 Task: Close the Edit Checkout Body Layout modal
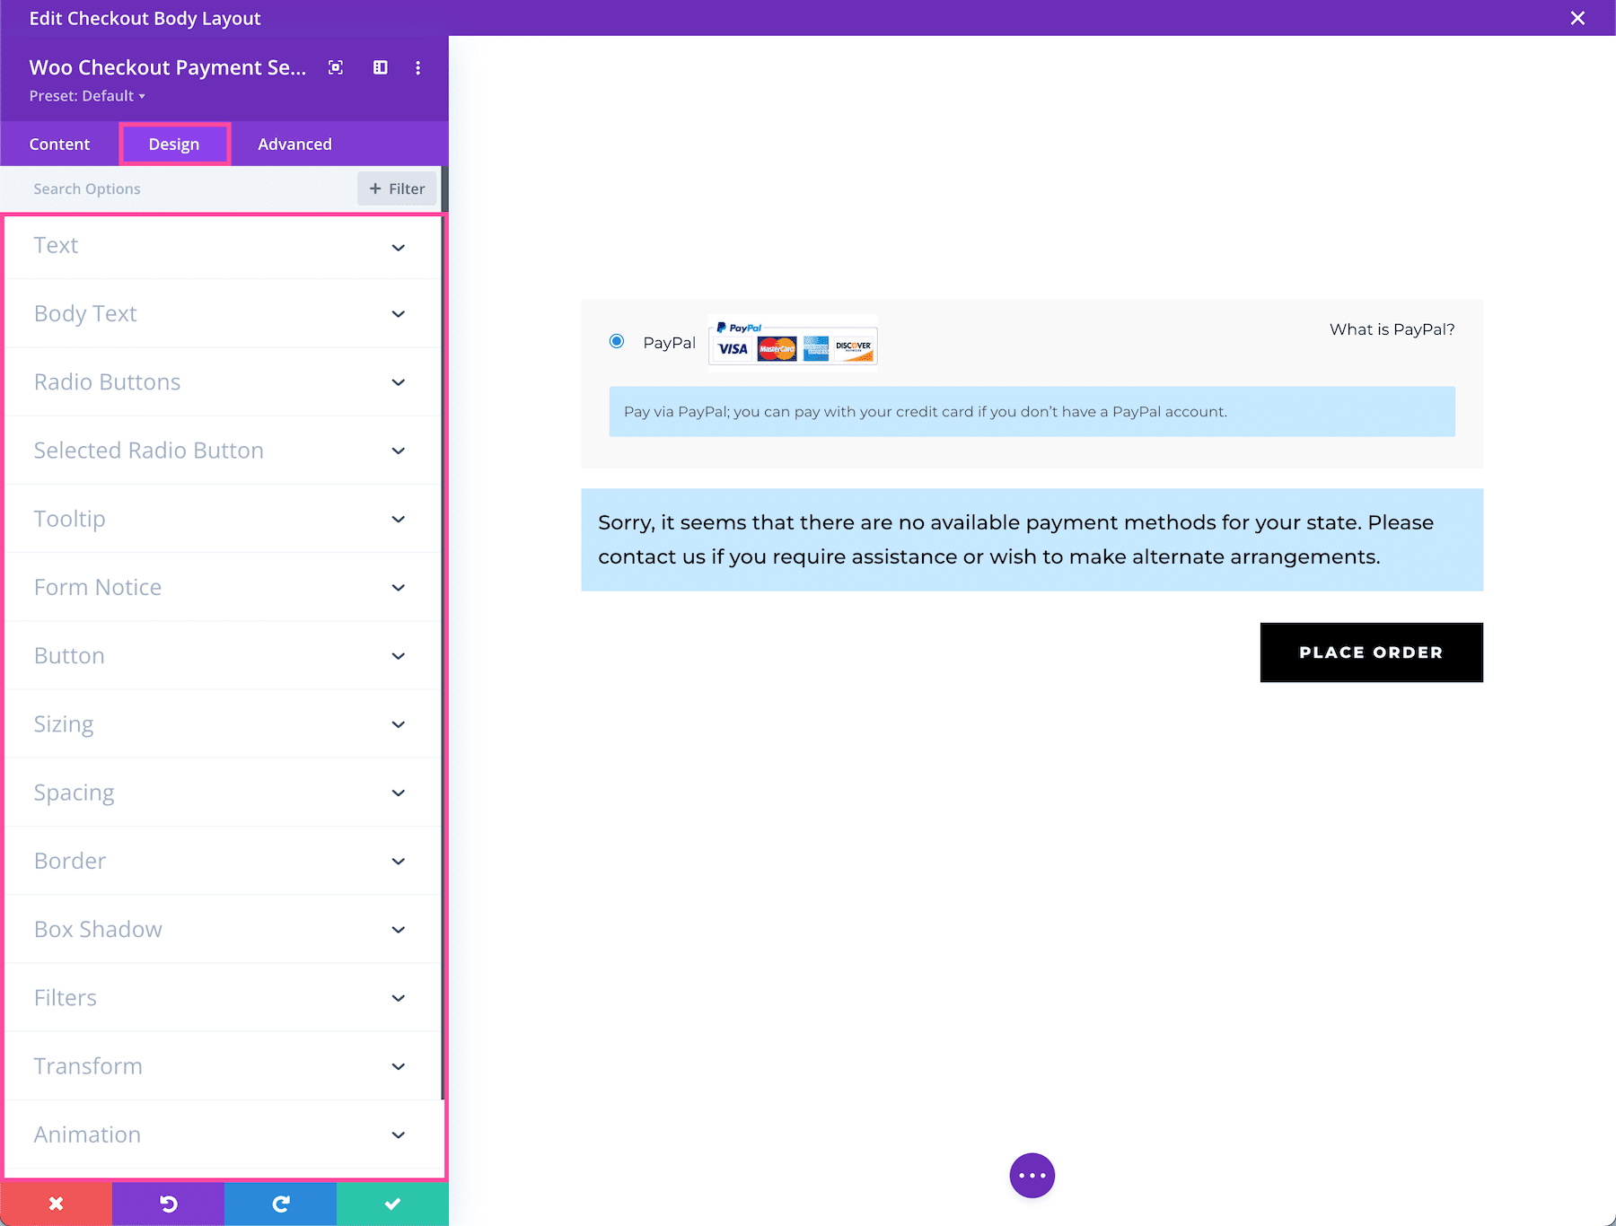point(1577,18)
